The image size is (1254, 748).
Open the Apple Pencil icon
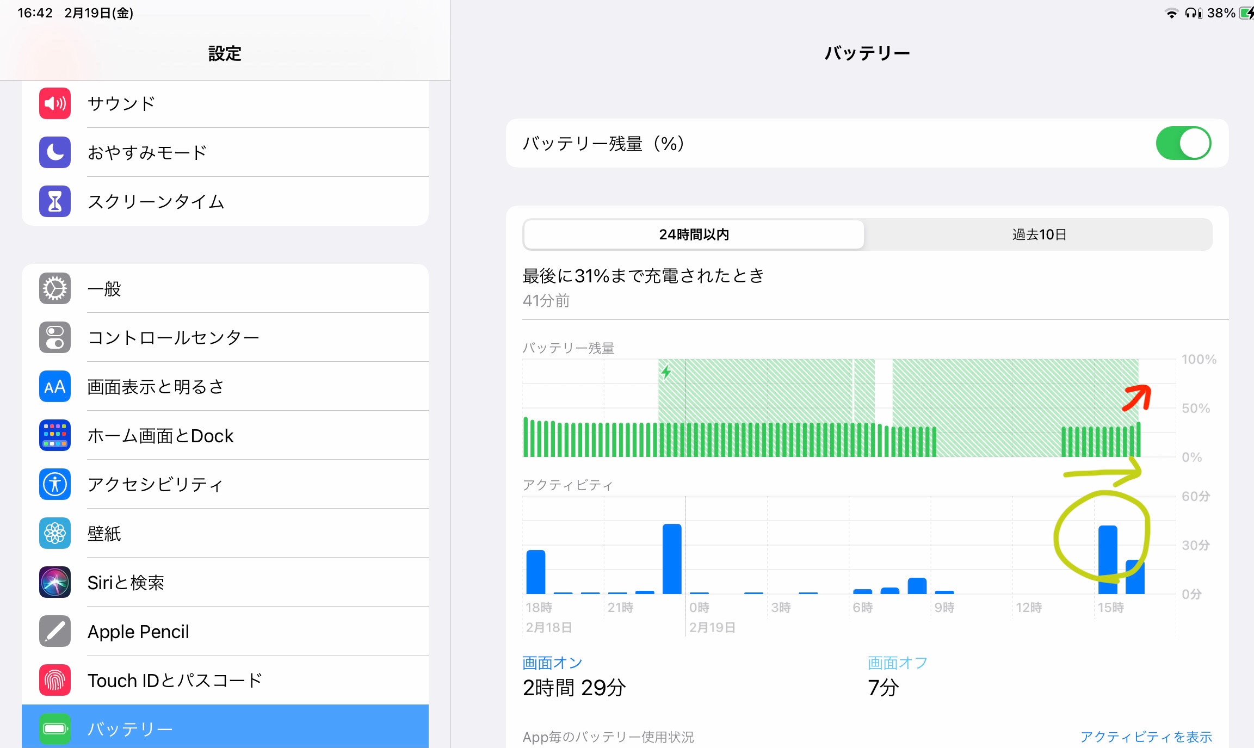(x=55, y=631)
